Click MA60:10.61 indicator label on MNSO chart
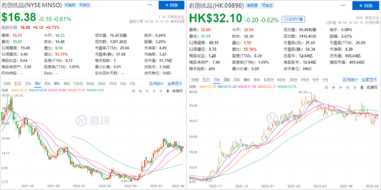381x190 pixels. (x=96, y=90)
